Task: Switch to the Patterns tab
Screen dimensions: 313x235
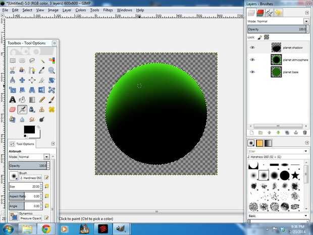Action: click(259, 143)
